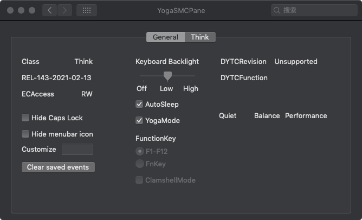Click the back navigation arrow
Screen dimensions: 362x220
click(x=49, y=10)
